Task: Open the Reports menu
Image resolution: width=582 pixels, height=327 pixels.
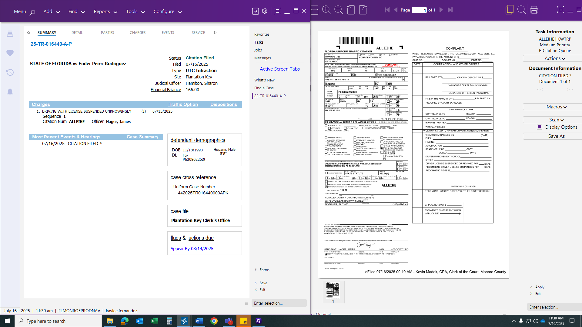Action: pos(105,12)
